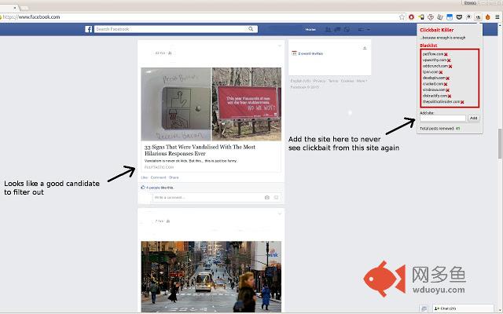Click Share under the signs post
The height and width of the screenshot is (314, 503).
pos(174,177)
